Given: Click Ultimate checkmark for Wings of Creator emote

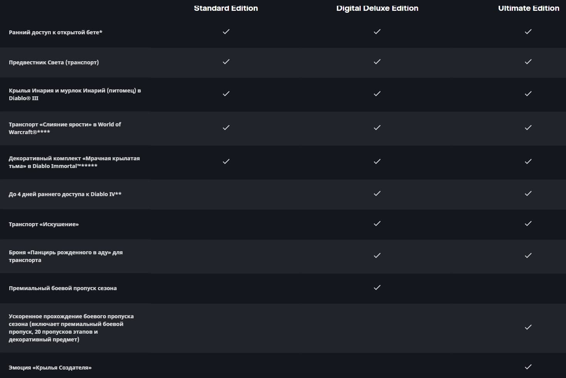Looking at the screenshot, I should pos(528,367).
